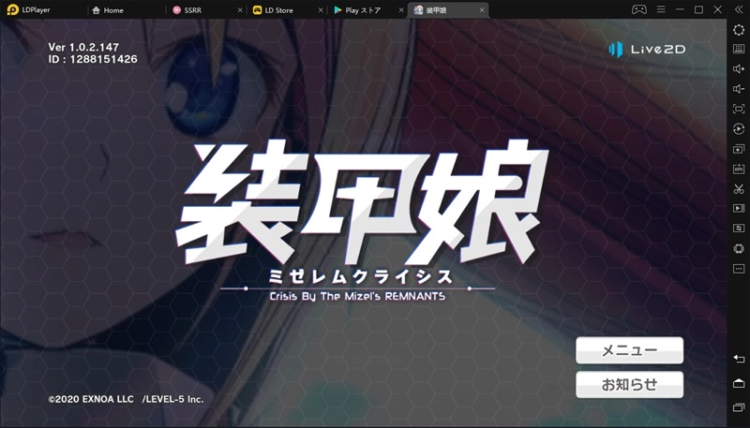Open LDPlayer settings gear in sidebar

point(739,30)
